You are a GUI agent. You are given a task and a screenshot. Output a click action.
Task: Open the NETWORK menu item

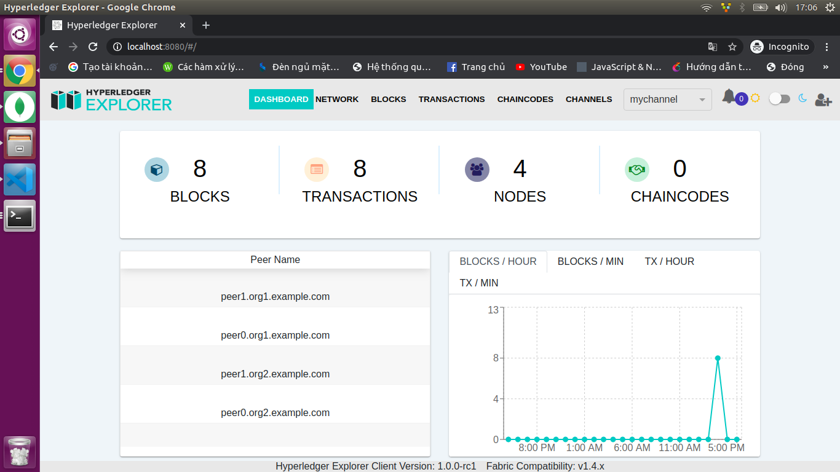(337, 99)
